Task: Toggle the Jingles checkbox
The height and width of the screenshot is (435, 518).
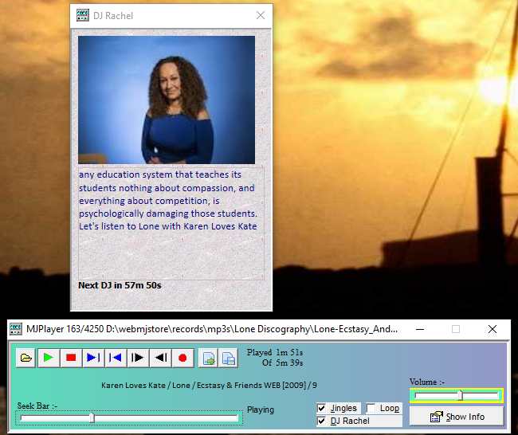Action: point(321,408)
